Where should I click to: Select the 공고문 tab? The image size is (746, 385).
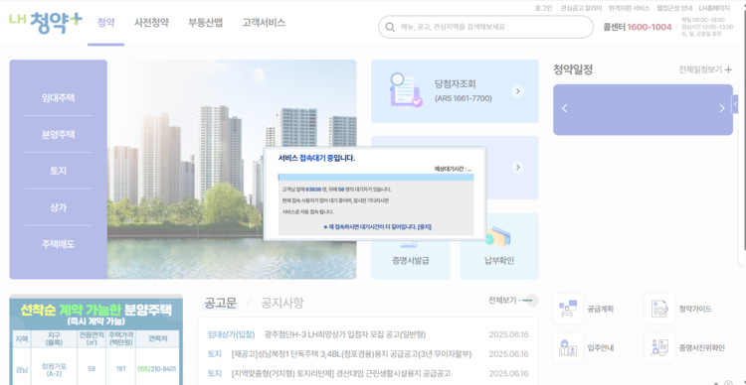pyautogui.click(x=220, y=303)
